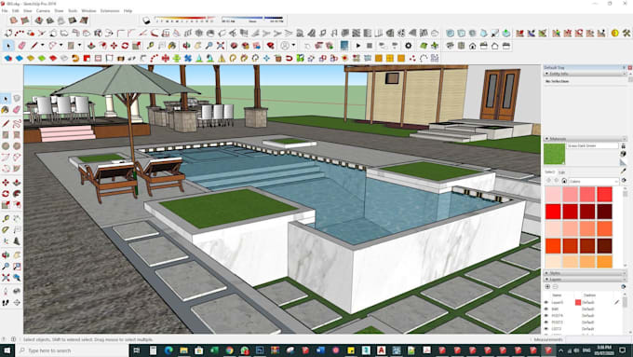Select the Push/Pull tool in top toolbar

point(91,46)
